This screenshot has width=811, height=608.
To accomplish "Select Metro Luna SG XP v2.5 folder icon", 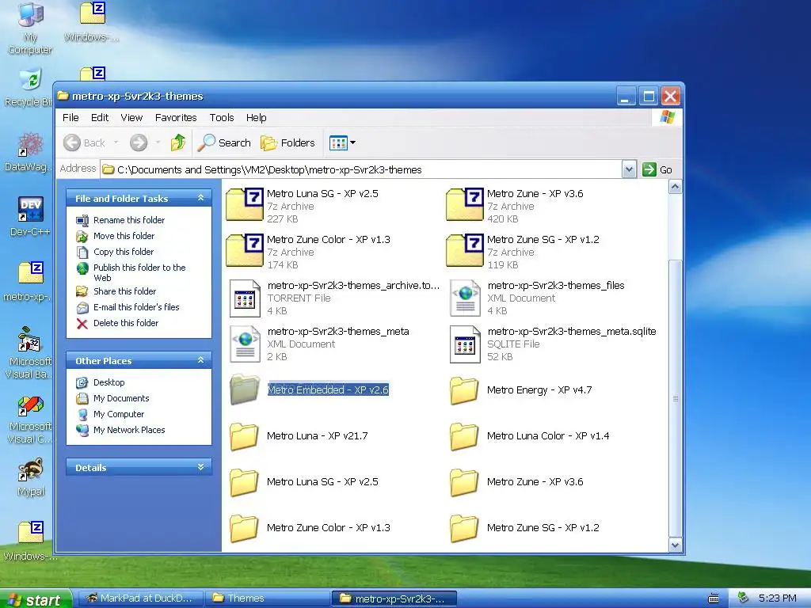I will pyautogui.click(x=244, y=482).
